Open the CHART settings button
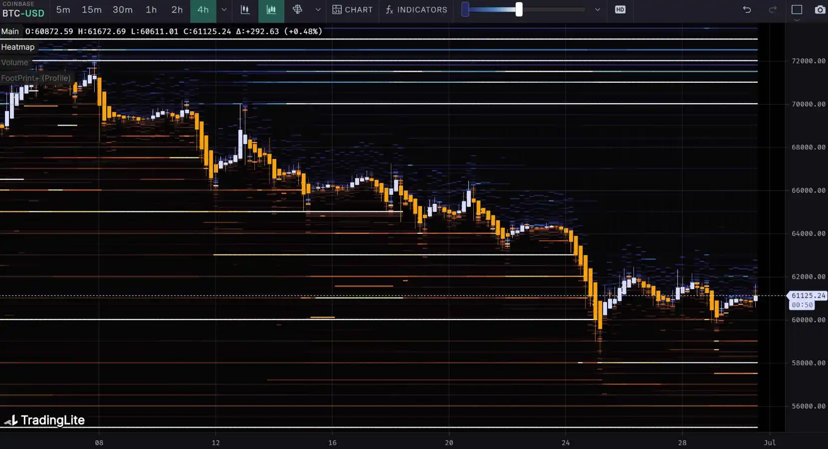The image size is (828, 449). click(353, 10)
